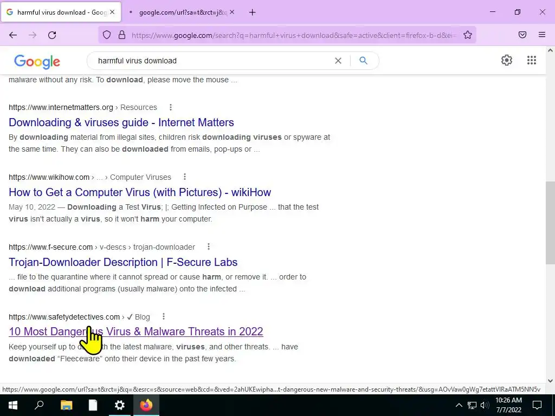Screen dimensions: 555x416
Task: Click the scrollbar down arrow
Action: point(550,381)
